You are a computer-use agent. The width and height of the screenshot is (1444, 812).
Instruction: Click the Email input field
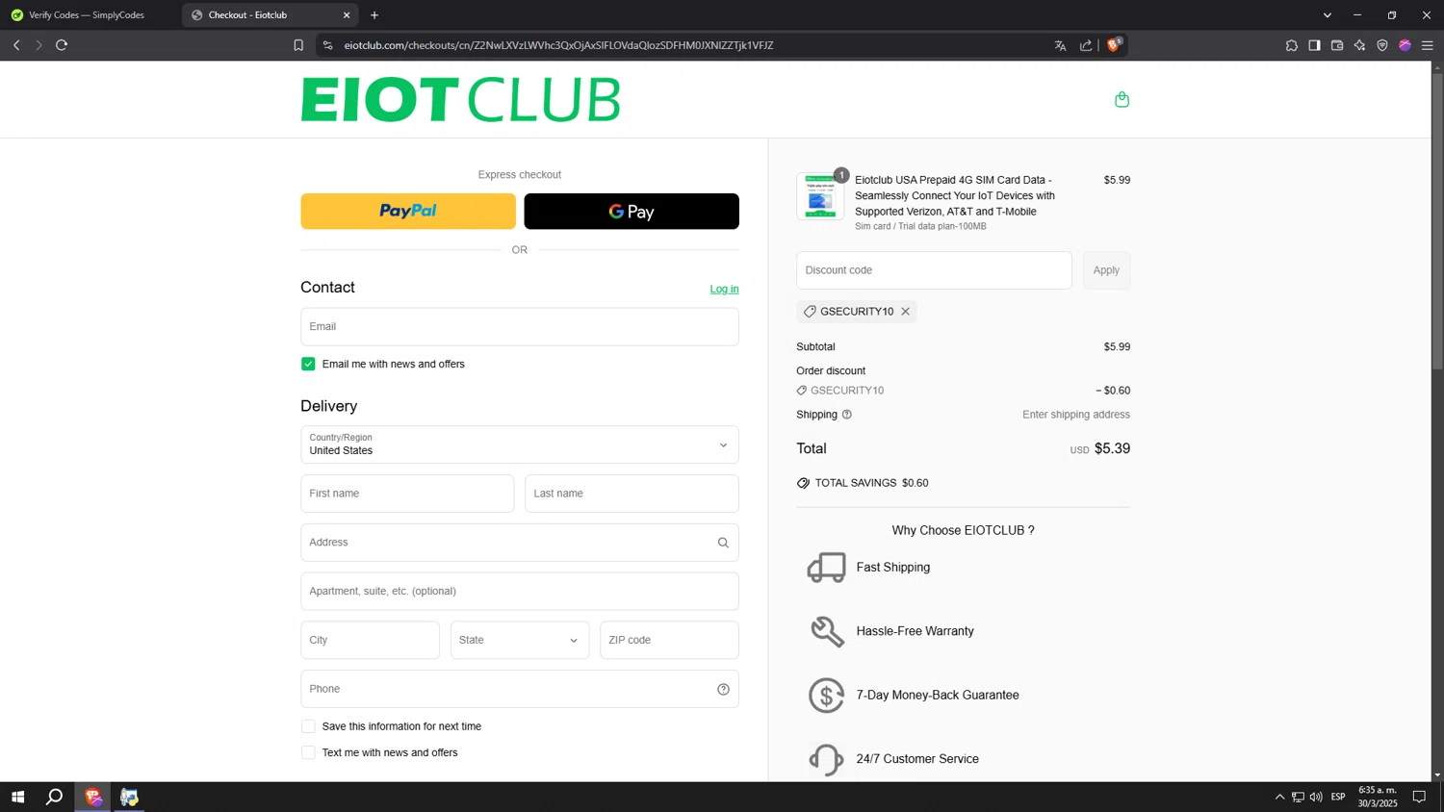tap(520, 326)
